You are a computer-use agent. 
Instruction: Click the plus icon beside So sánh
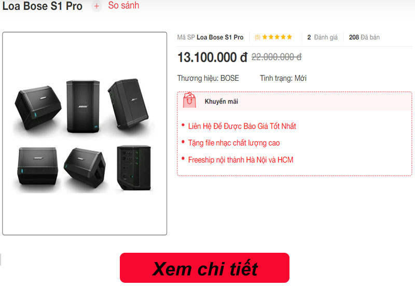(96, 6)
